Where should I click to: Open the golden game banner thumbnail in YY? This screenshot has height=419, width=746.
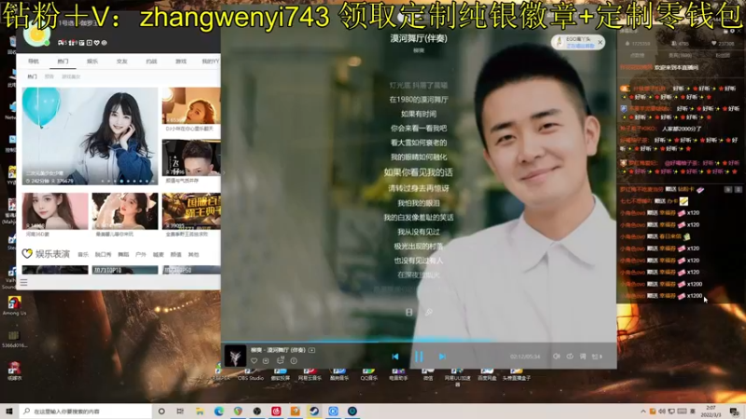191,211
